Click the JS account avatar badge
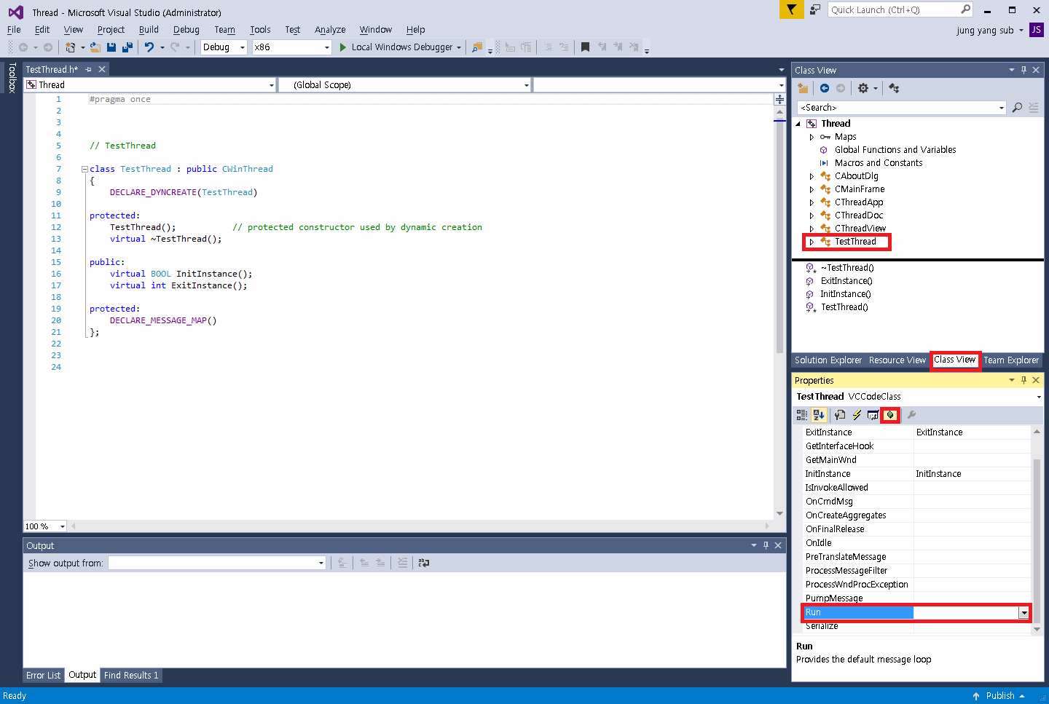The image size is (1049, 704). coord(1036,30)
